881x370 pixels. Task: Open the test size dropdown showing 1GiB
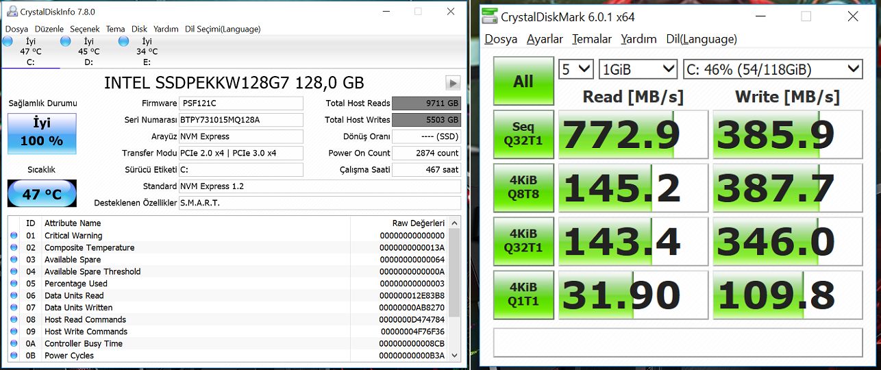point(638,69)
